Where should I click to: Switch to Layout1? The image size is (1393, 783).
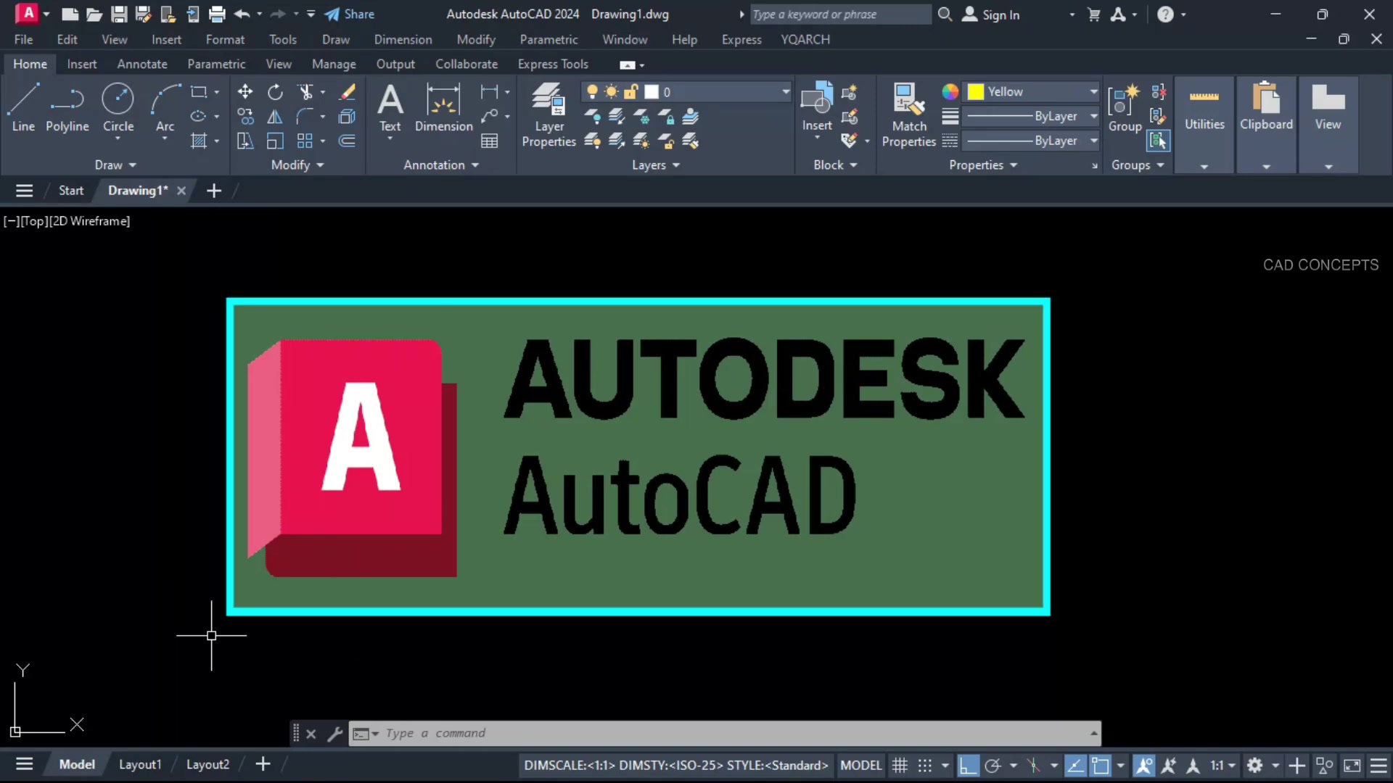139,764
